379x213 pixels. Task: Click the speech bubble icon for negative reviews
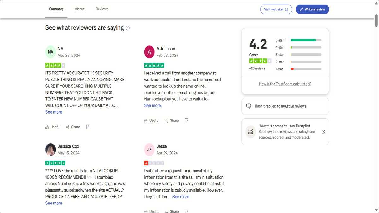click(x=249, y=106)
